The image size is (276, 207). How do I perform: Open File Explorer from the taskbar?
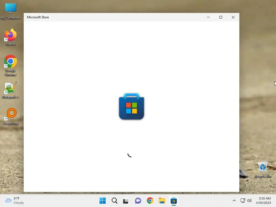pyautogui.click(x=162, y=201)
